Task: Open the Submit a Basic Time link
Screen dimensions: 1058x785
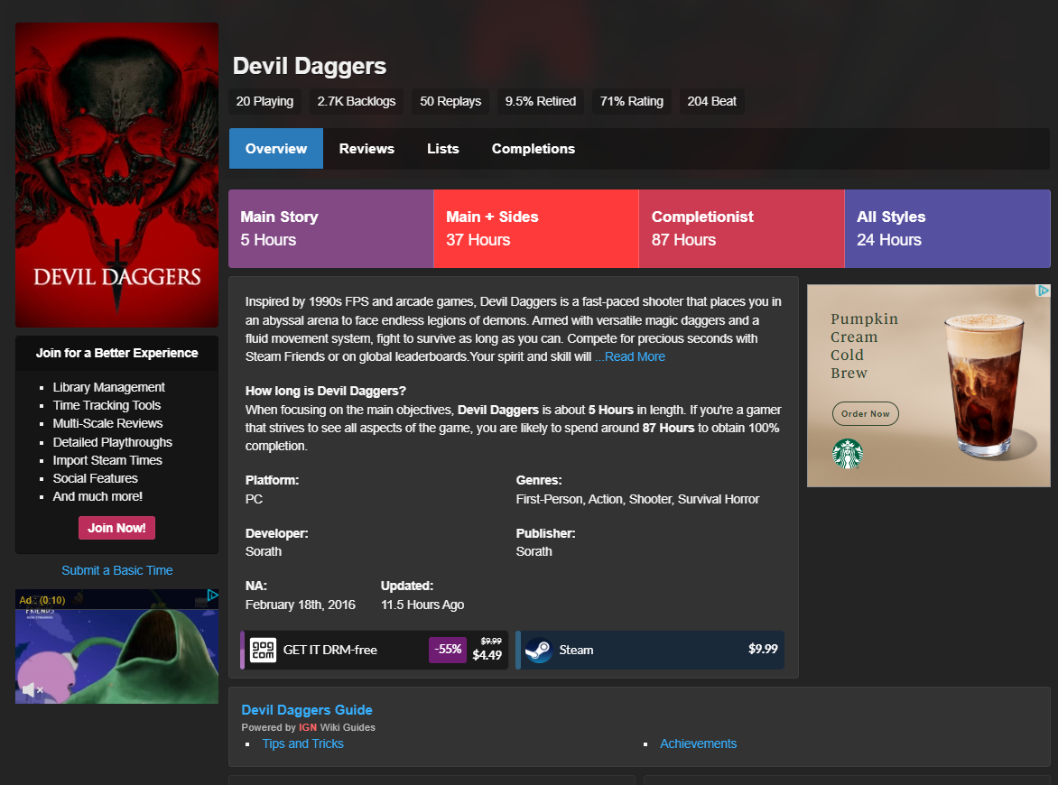Action: coord(116,570)
